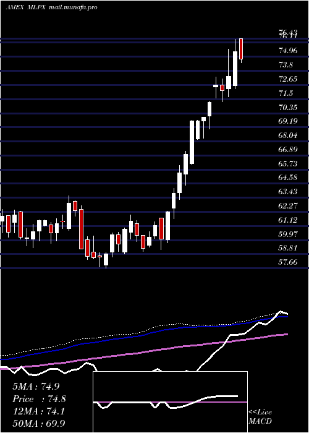Click the 74.96 price axis label

point(289,51)
